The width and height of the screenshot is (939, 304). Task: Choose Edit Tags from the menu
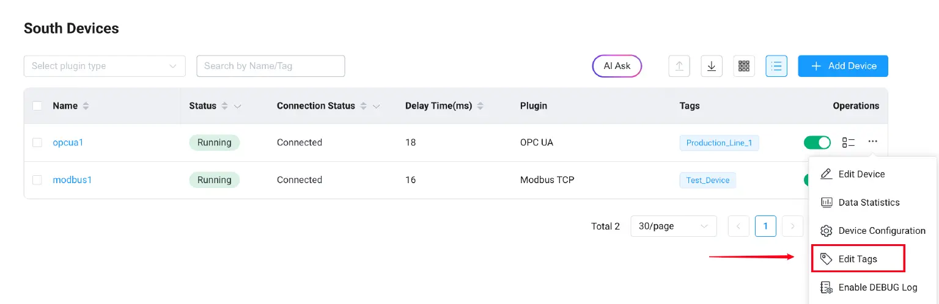point(858,259)
